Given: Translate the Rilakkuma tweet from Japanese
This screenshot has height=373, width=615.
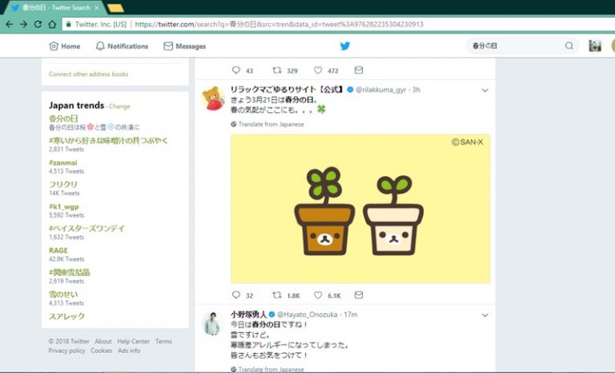Looking at the screenshot, I should coord(267,124).
